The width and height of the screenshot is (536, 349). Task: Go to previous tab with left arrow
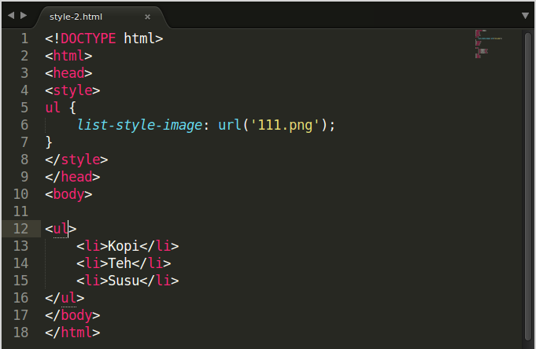pos(11,16)
